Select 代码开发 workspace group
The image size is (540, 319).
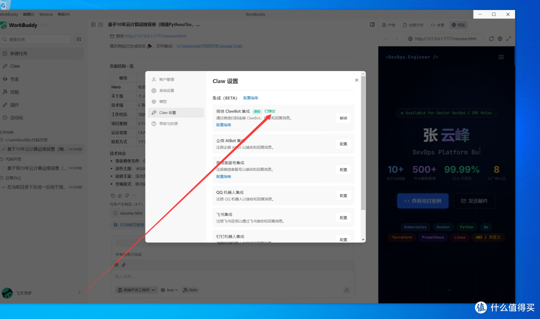(x=13, y=159)
